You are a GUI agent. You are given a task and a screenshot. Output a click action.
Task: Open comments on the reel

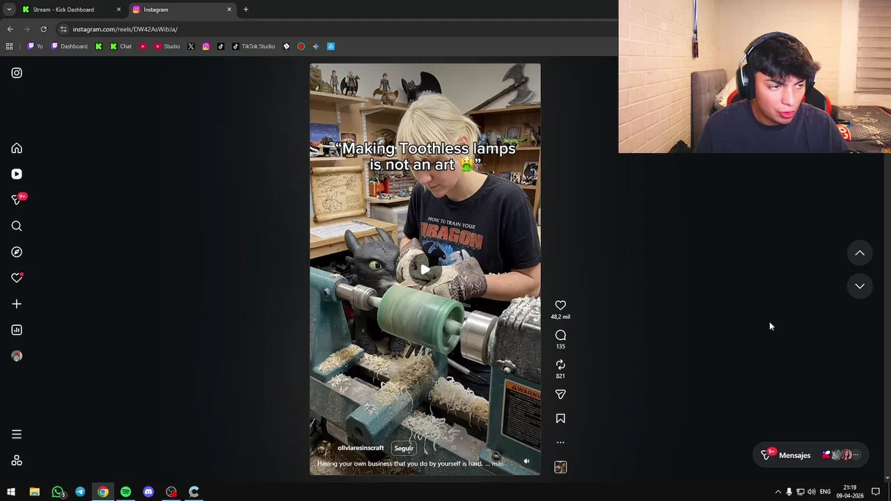(560, 335)
